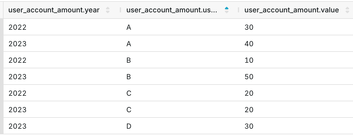This screenshot has width=353, height=139.
Task: Sort by the user_account_amount.year column icon
Action: pyautogui.click(x=108, y=10)
